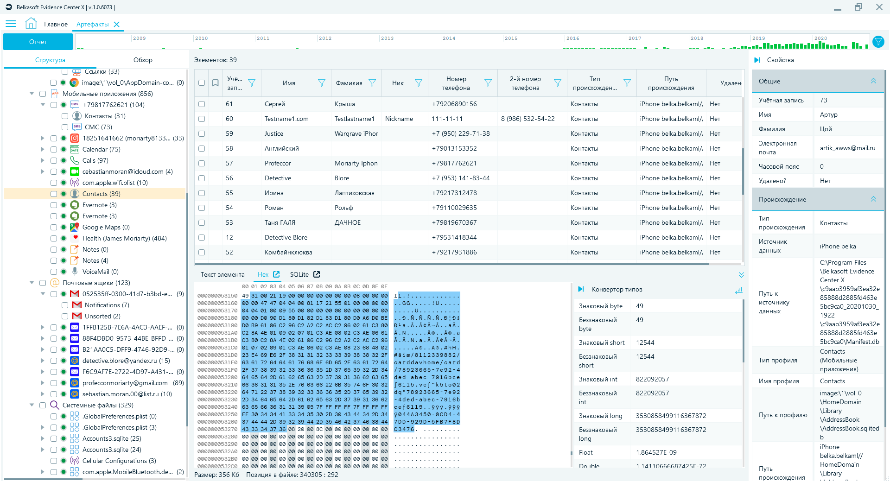
Task: Check the row for Detective Blore 56
Action: click(x=202, y=178)
